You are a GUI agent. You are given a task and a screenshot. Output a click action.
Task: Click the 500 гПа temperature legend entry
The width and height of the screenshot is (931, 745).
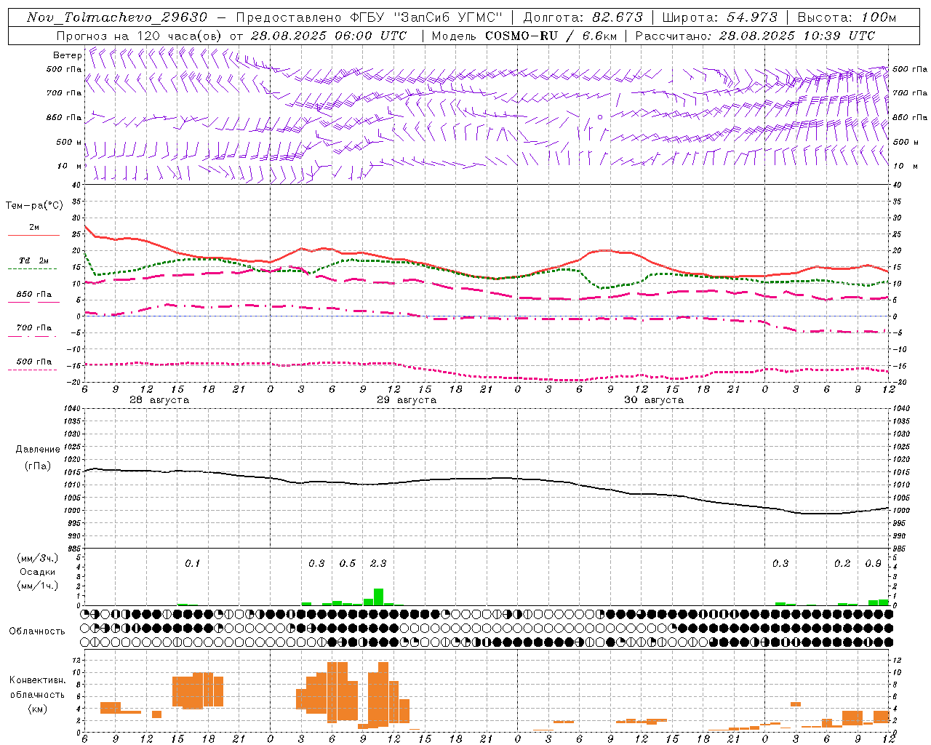33,364
